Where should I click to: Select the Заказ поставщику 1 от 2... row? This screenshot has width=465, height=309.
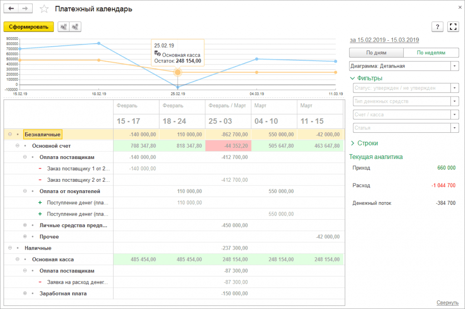[x=78, y=169]
